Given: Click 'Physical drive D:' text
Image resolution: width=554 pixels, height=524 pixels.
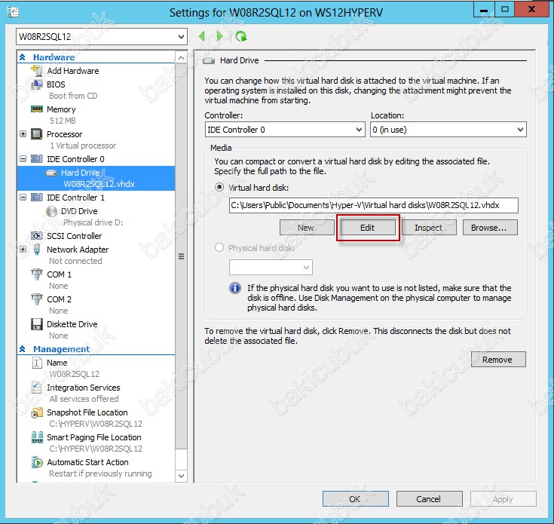Looking at the screenshot, I should (x=93, y=222).
